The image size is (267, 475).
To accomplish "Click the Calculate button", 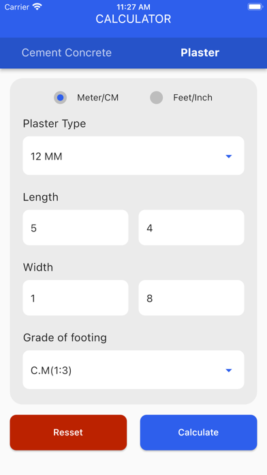I will [x=198, y=432].
